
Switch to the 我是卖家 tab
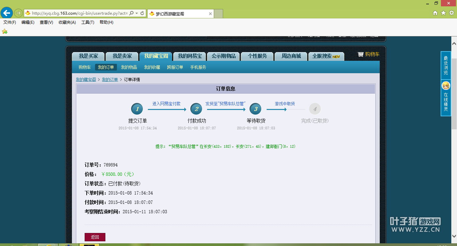pyautogui.click(x=122, y=56)
